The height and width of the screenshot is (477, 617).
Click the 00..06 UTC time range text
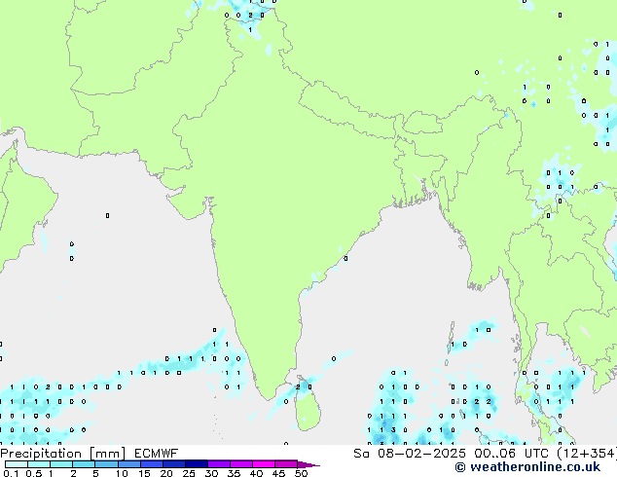tap(475, 453)
